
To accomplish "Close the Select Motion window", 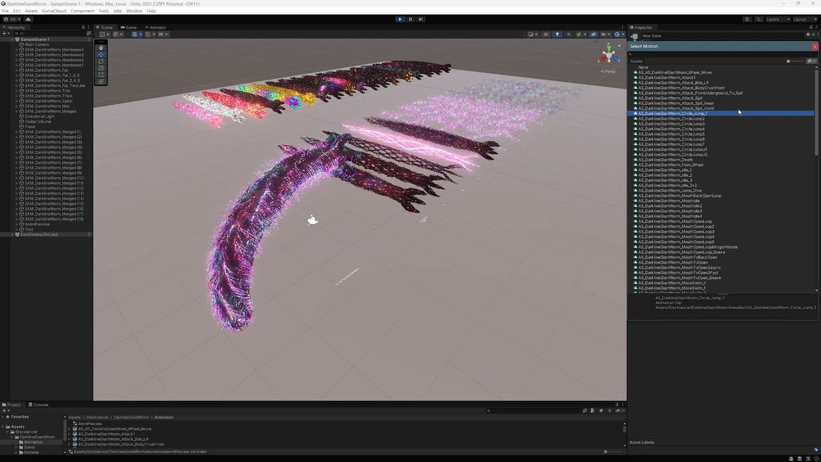I will point(815,47).
